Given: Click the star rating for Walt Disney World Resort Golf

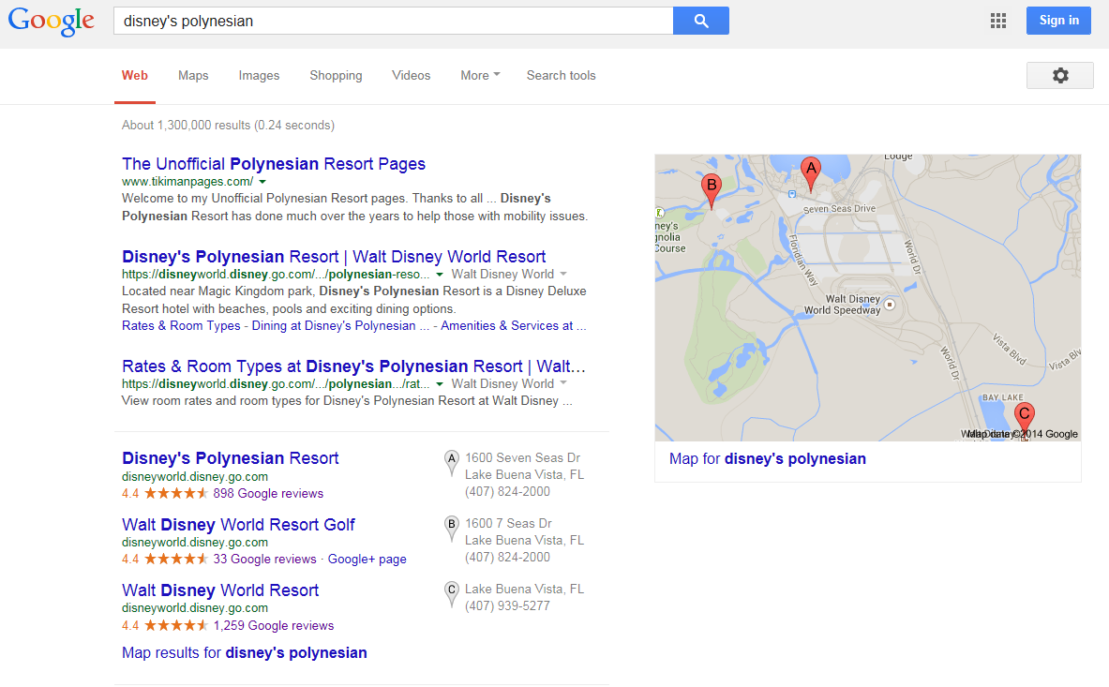Looking at the screenshot, I should [x=175, y=560].
